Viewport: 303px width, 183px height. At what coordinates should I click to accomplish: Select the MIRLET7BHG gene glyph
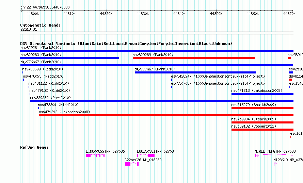click(274, 155)
